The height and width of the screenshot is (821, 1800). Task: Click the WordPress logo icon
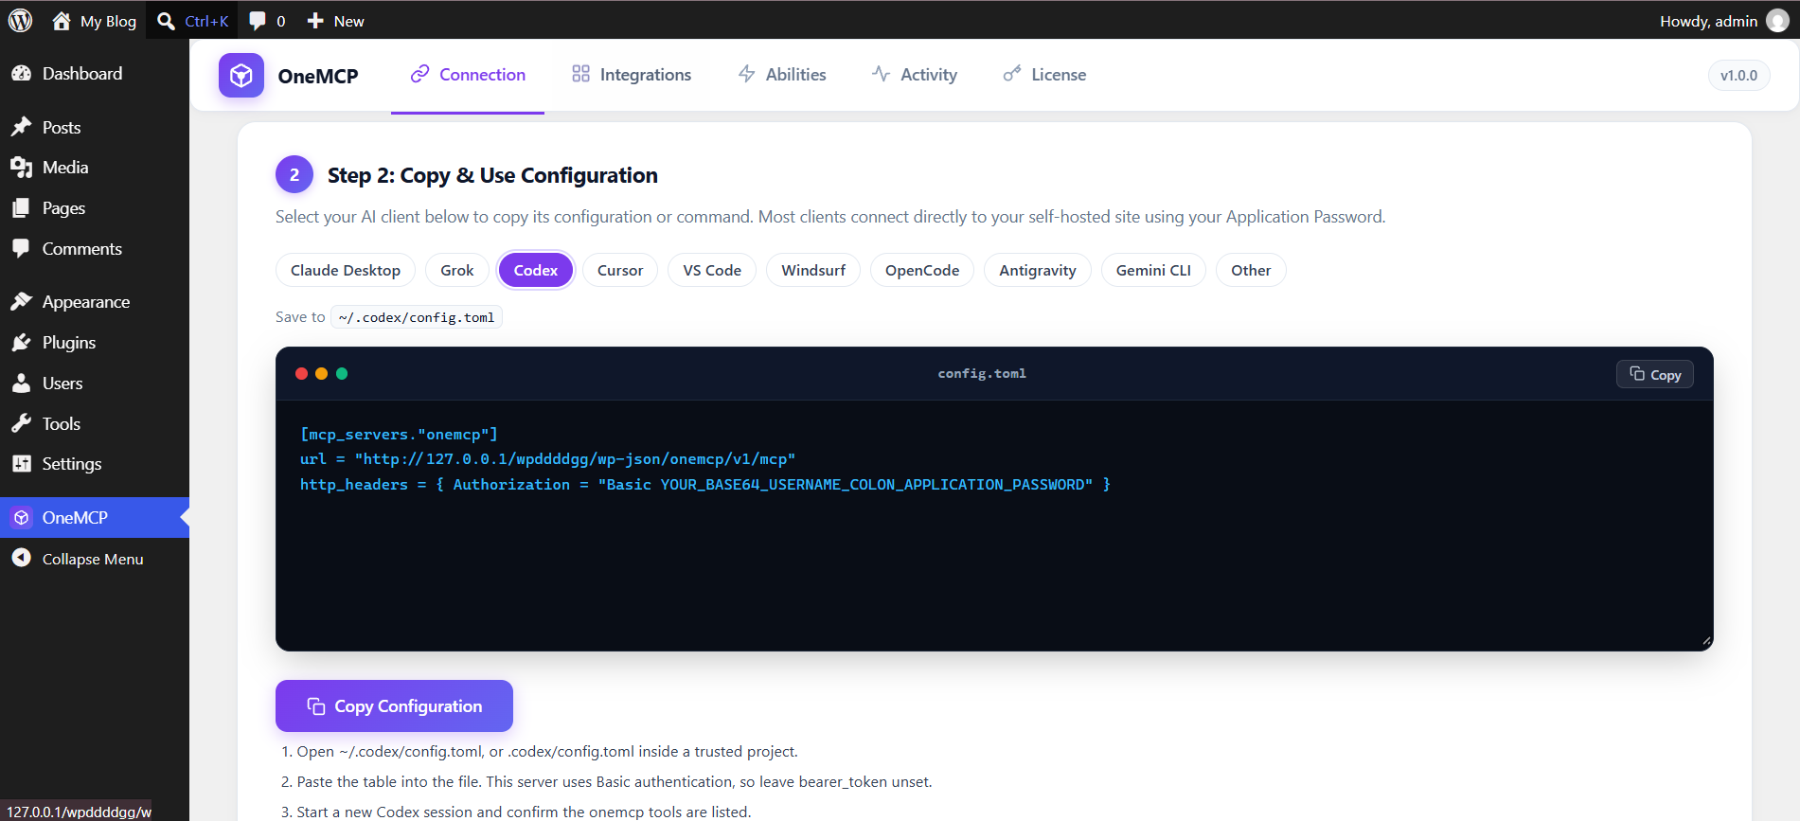pos(20,21)
